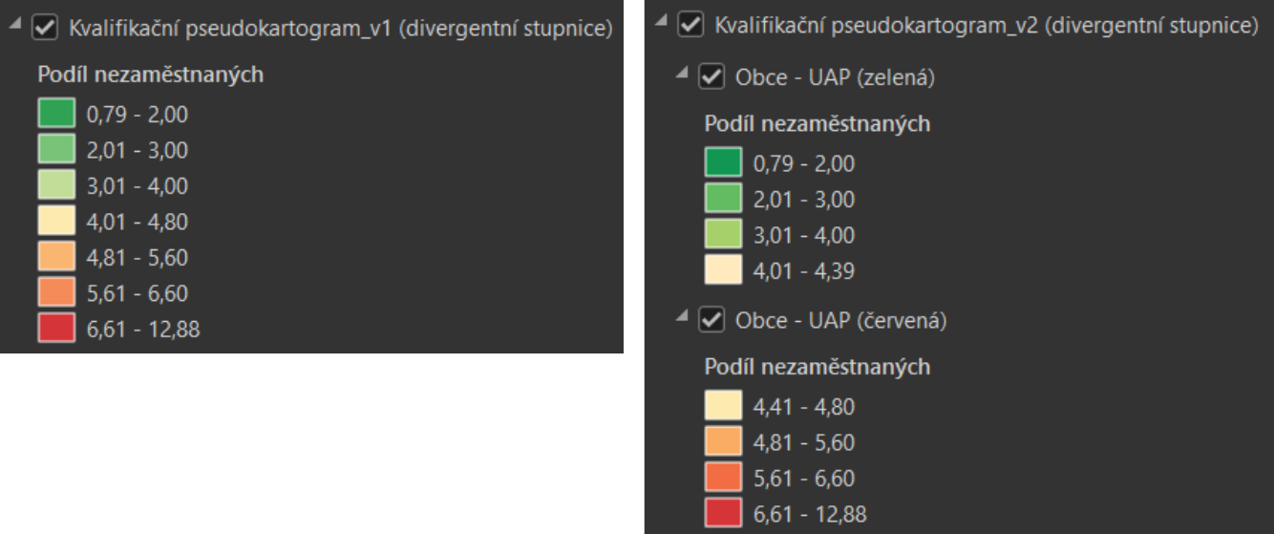The image size is (1274, 534).
Task: Select the Obce - UAP (červená) layer name
Action: (840, 321)
